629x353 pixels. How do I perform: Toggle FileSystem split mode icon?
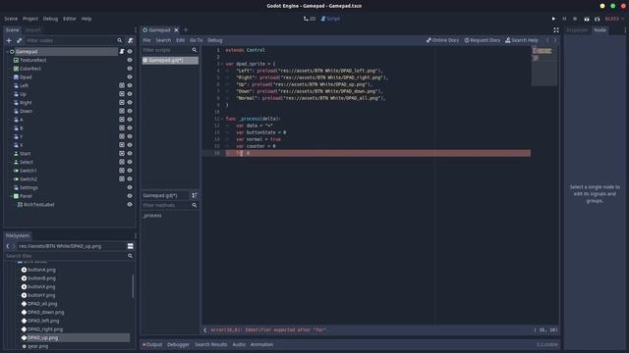(130, 246)
